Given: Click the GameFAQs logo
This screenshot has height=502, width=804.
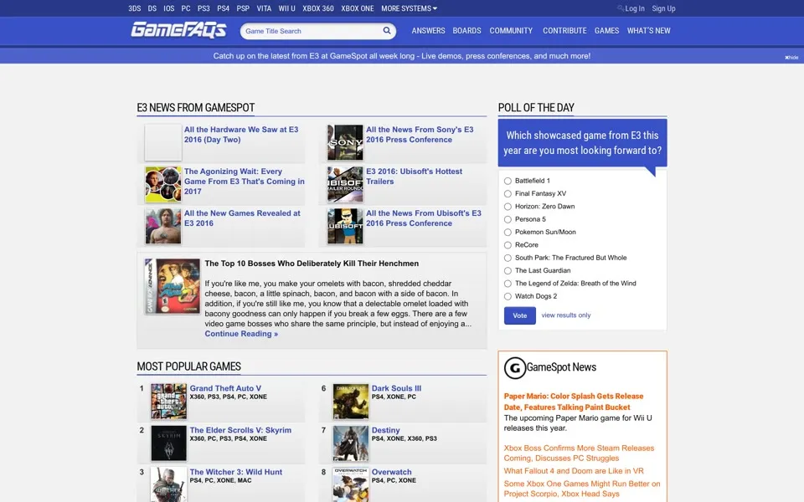Looking at the screenshot, I should [x=178, y=30].
